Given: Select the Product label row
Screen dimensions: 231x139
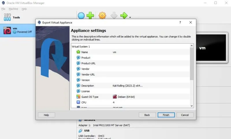Looking at the screenshot, I should point(86,58).
